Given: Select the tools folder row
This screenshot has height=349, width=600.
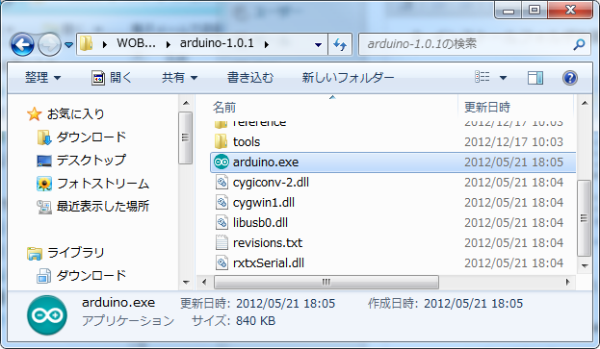Looking at the screenshot, I should pyautogui.click(x=392, y=142).
